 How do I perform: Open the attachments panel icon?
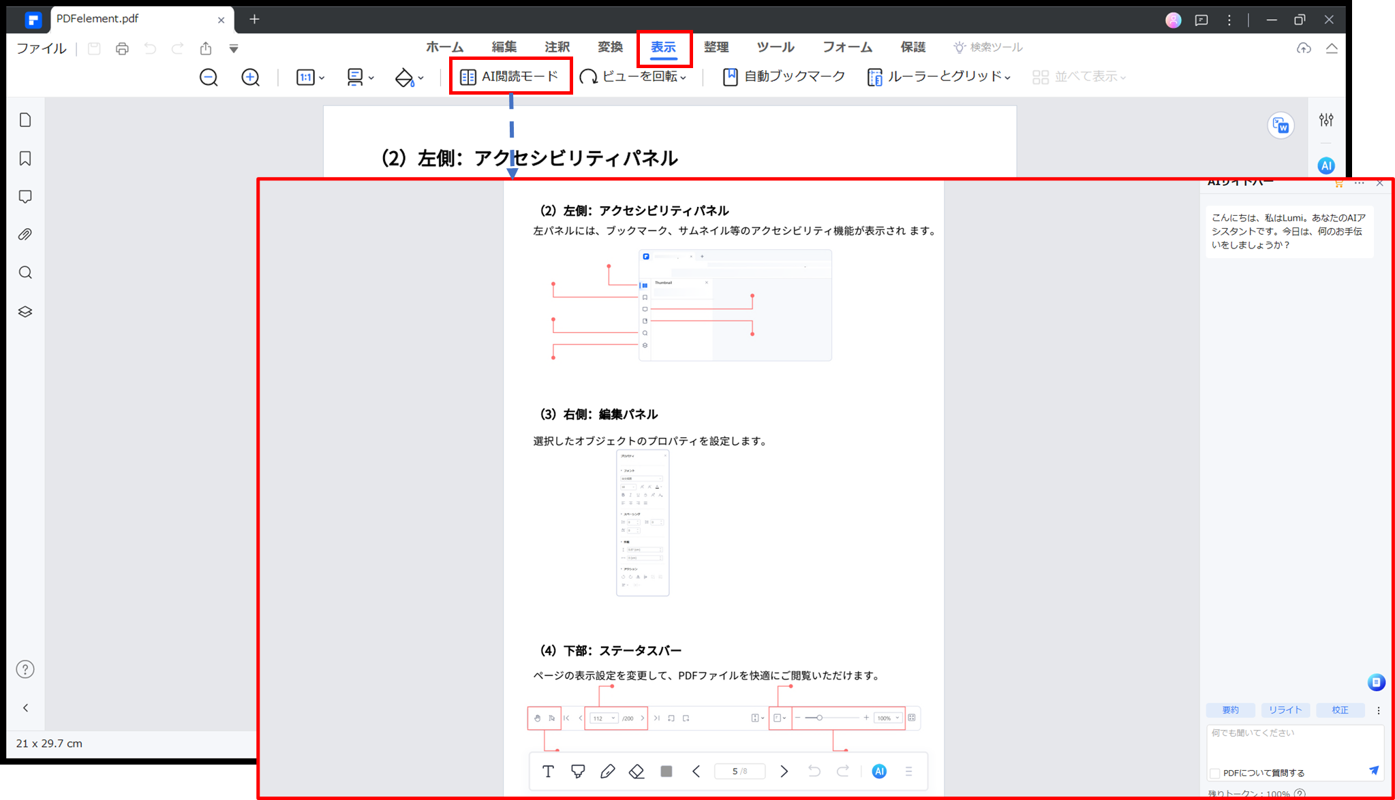coord(25,234)
